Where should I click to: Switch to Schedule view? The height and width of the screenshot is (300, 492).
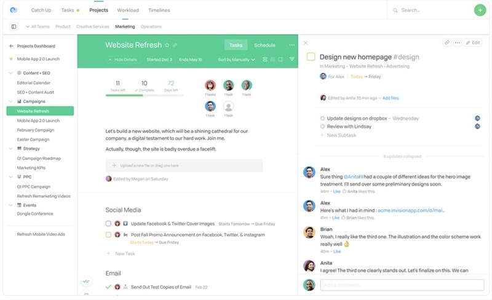pyautogui.click(x=264, y=45)
